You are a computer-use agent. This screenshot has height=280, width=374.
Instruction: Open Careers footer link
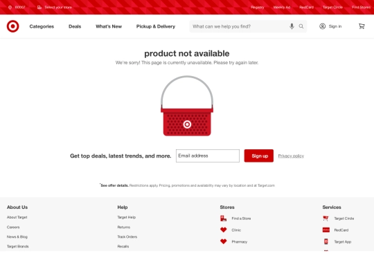tap(13, 227)
